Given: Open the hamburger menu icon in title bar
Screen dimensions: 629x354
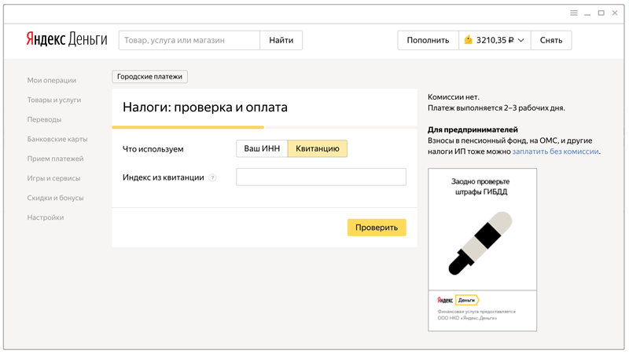Looking at the screenshot, I should click(574, 13).
